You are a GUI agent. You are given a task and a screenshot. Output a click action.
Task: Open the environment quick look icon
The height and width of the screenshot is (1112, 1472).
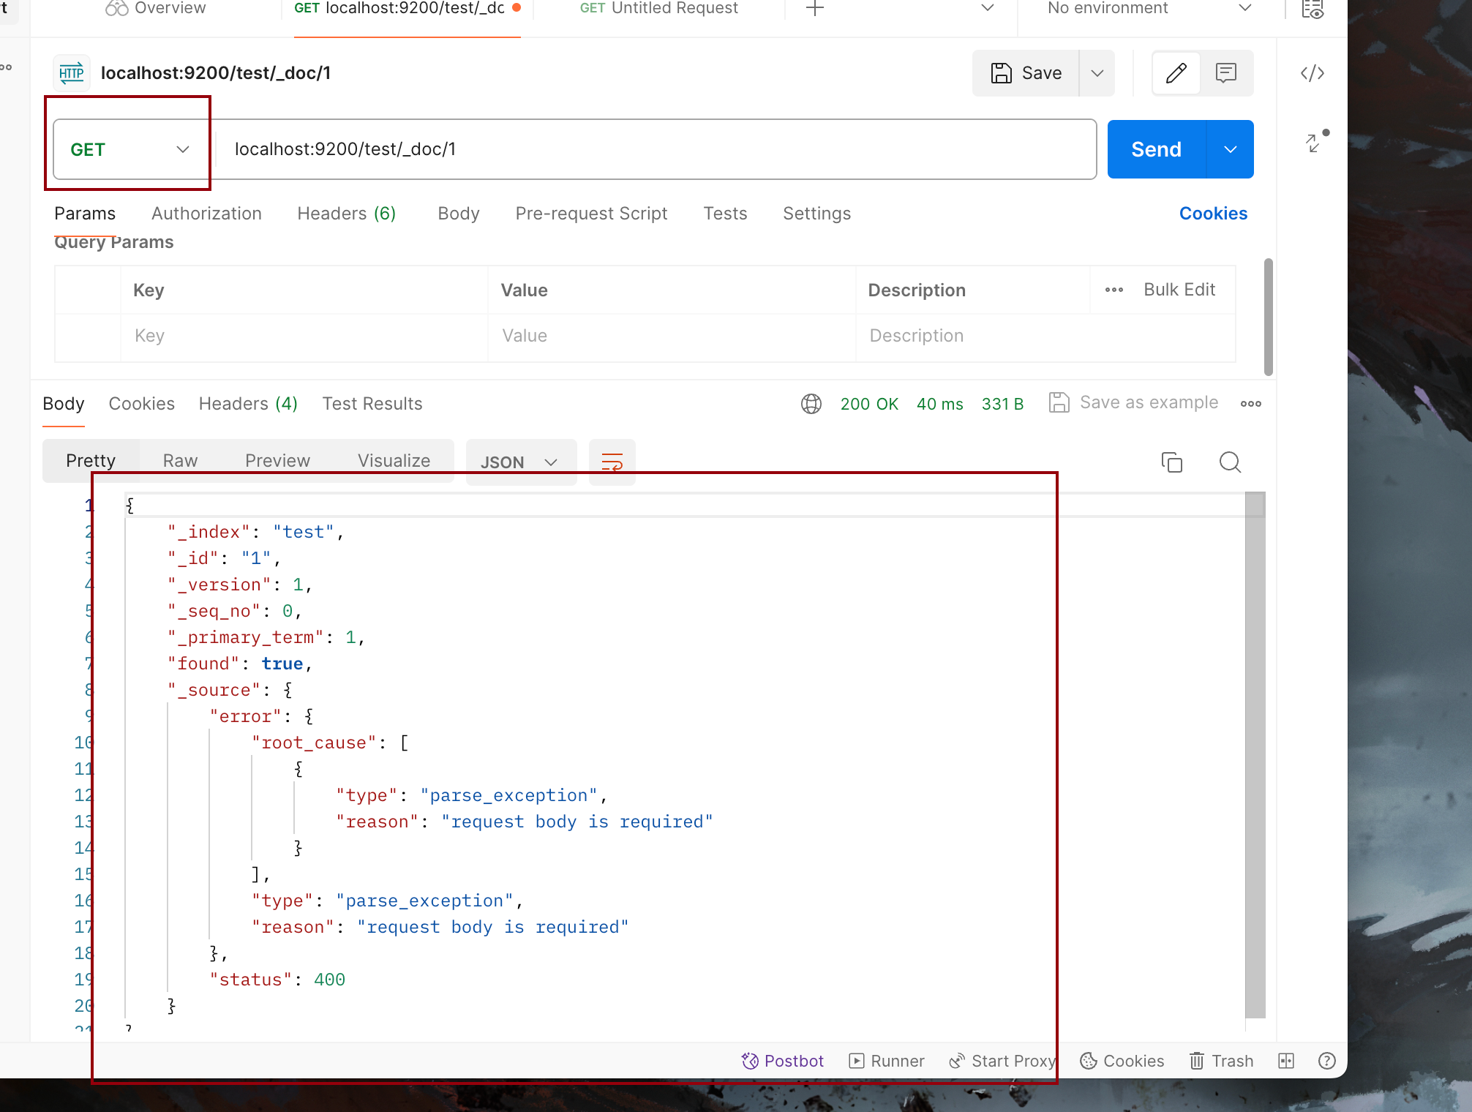pos(1313,9)
